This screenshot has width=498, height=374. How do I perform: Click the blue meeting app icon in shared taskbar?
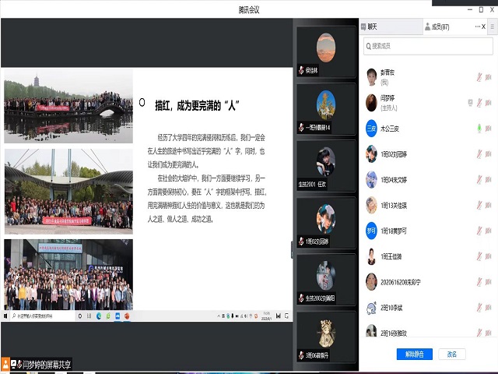click(x=117, y=316)
